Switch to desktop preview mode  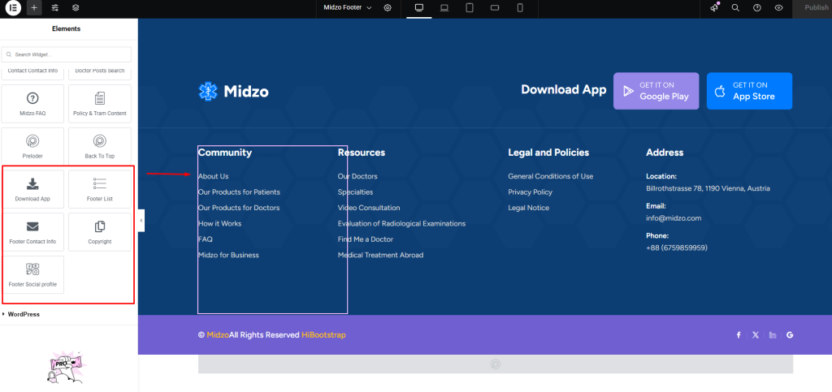tap(419, 8)
